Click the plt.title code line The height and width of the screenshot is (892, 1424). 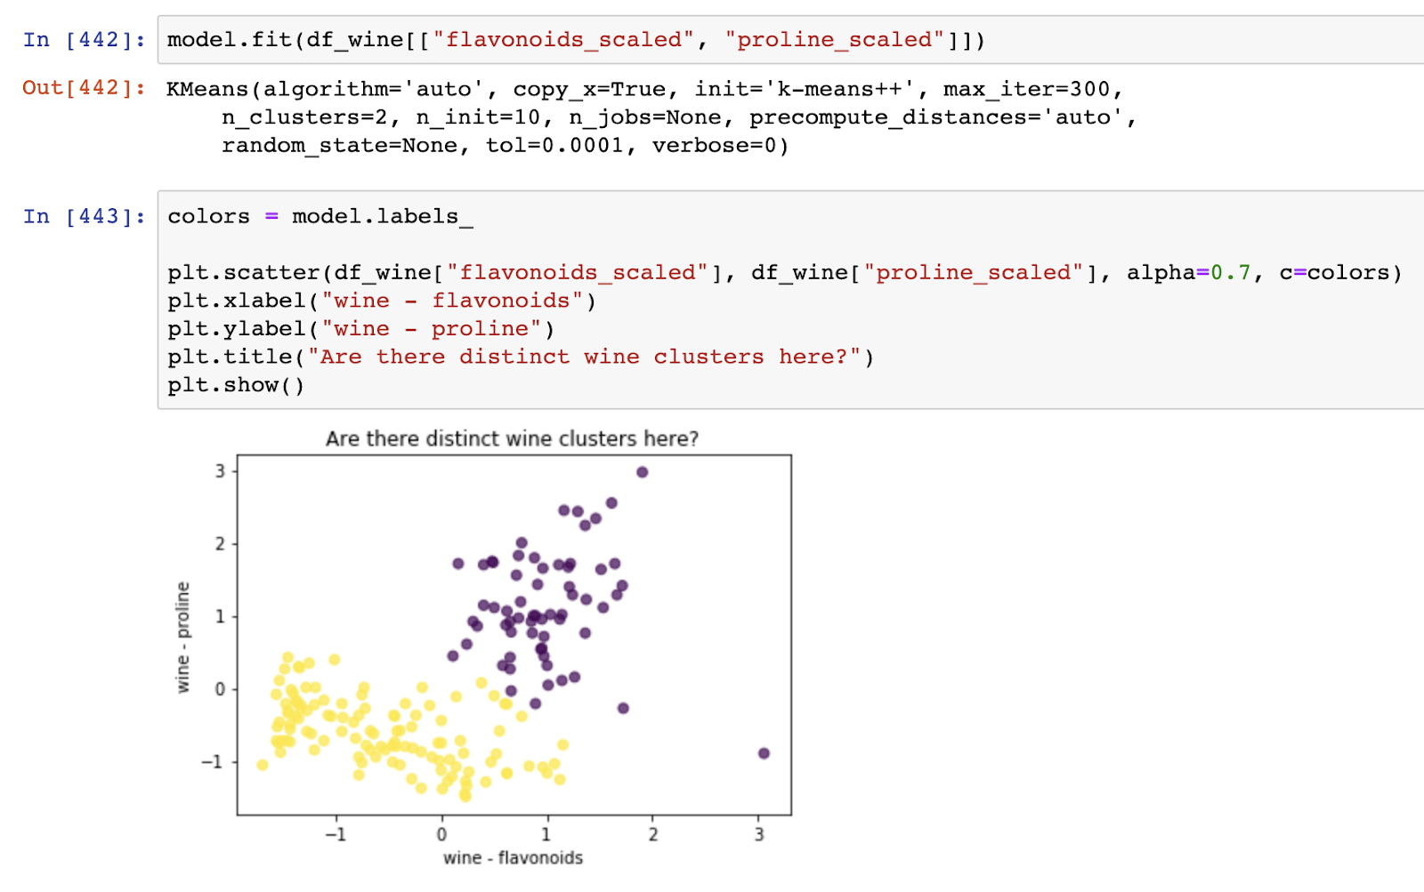[521, 358]
